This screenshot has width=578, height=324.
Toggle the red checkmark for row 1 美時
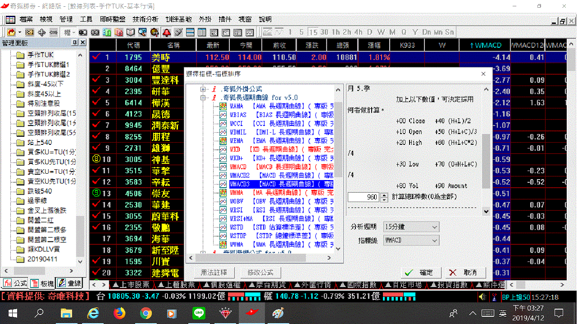click(96, 57)
